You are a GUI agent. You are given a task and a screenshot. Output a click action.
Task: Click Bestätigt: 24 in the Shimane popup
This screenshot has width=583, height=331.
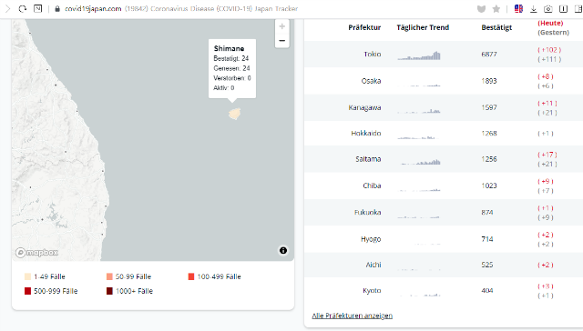coord(230,58)
